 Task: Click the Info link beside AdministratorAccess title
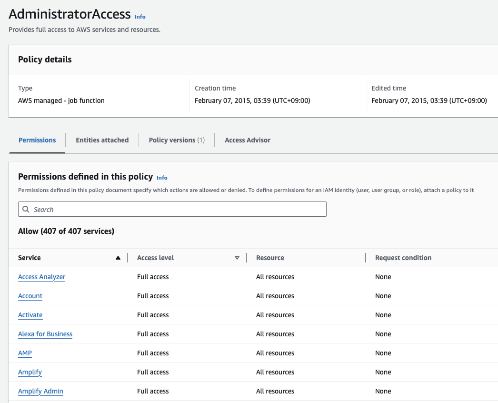click(140, 17)
